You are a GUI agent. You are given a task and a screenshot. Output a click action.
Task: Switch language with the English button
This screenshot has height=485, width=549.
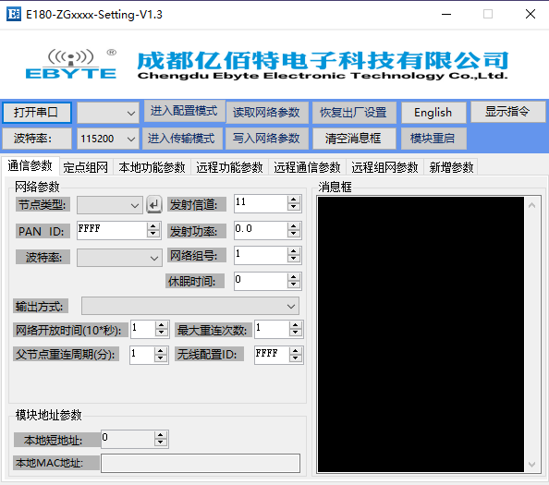[433, 113]
